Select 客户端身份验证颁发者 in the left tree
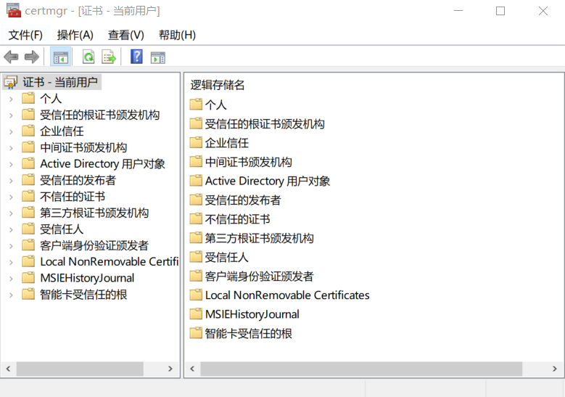Screen dimensions: 565x397 (94, 245)
